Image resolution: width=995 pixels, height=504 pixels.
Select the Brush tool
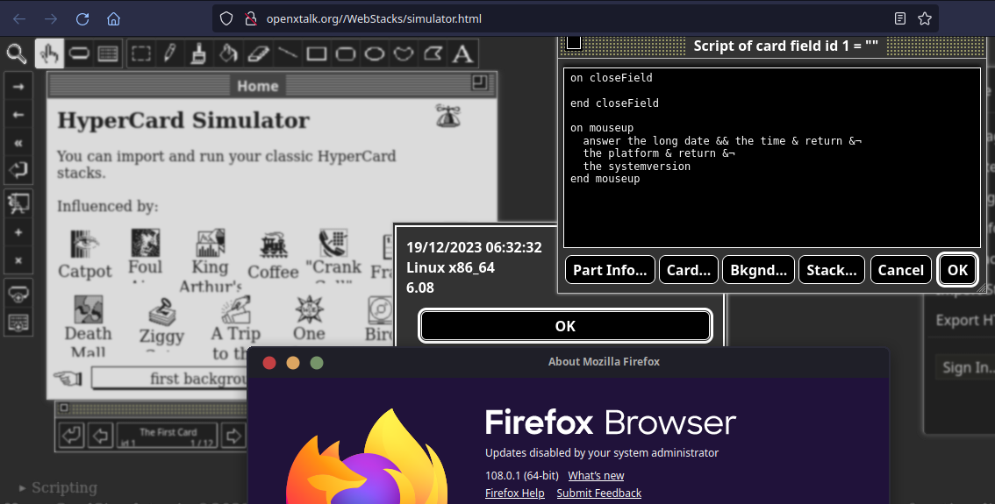click(x=199, y=53)
